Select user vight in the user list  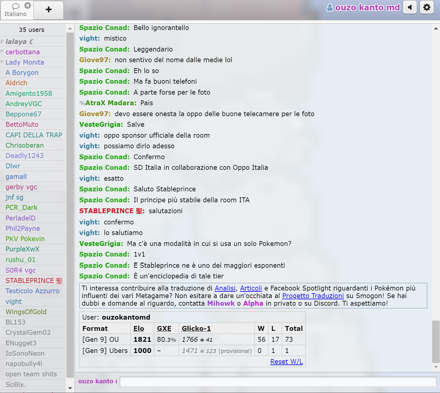coord(33,301)
